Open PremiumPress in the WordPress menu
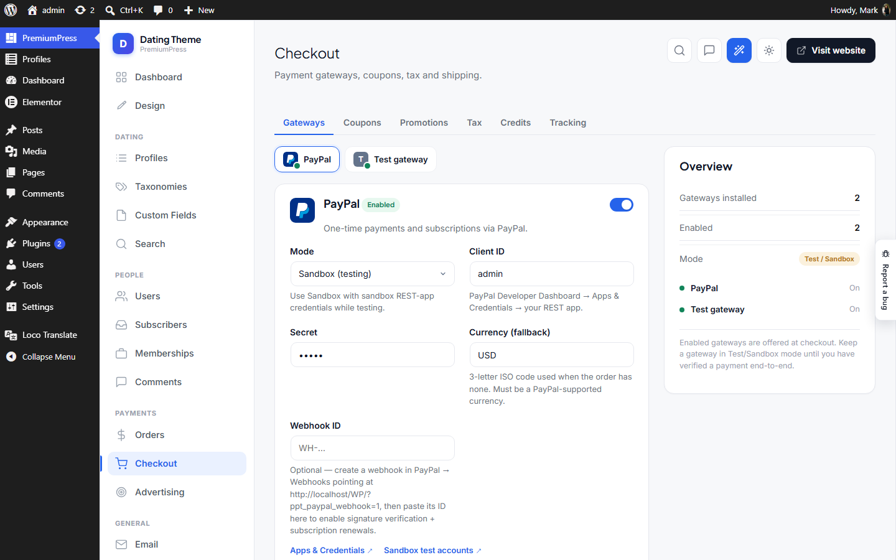The image size is (896, 560). point(50,38)
